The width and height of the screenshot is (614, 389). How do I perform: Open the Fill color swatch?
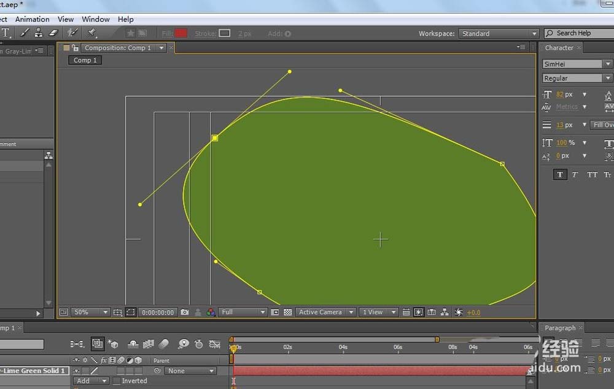[x=181, y=33]
